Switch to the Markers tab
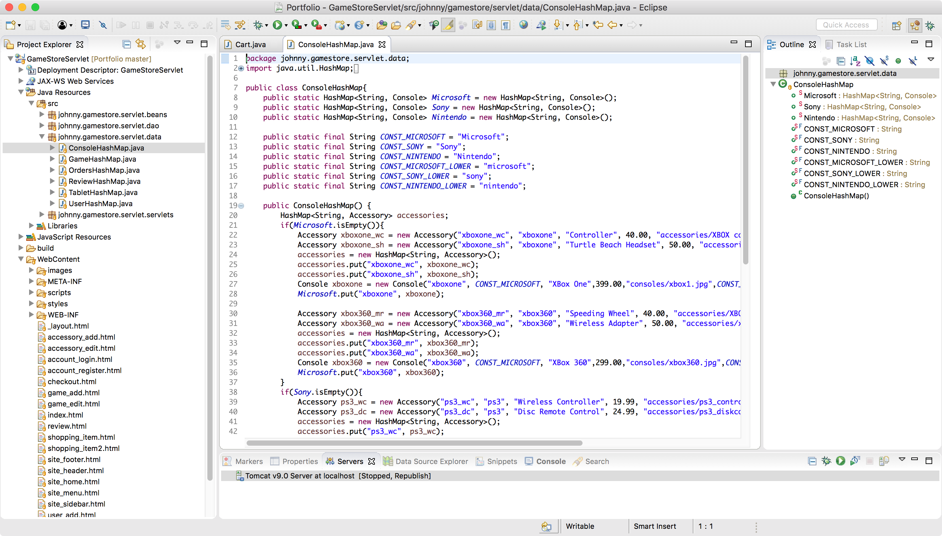The height and width of the screenshot is (536, 942). point(243,461)
